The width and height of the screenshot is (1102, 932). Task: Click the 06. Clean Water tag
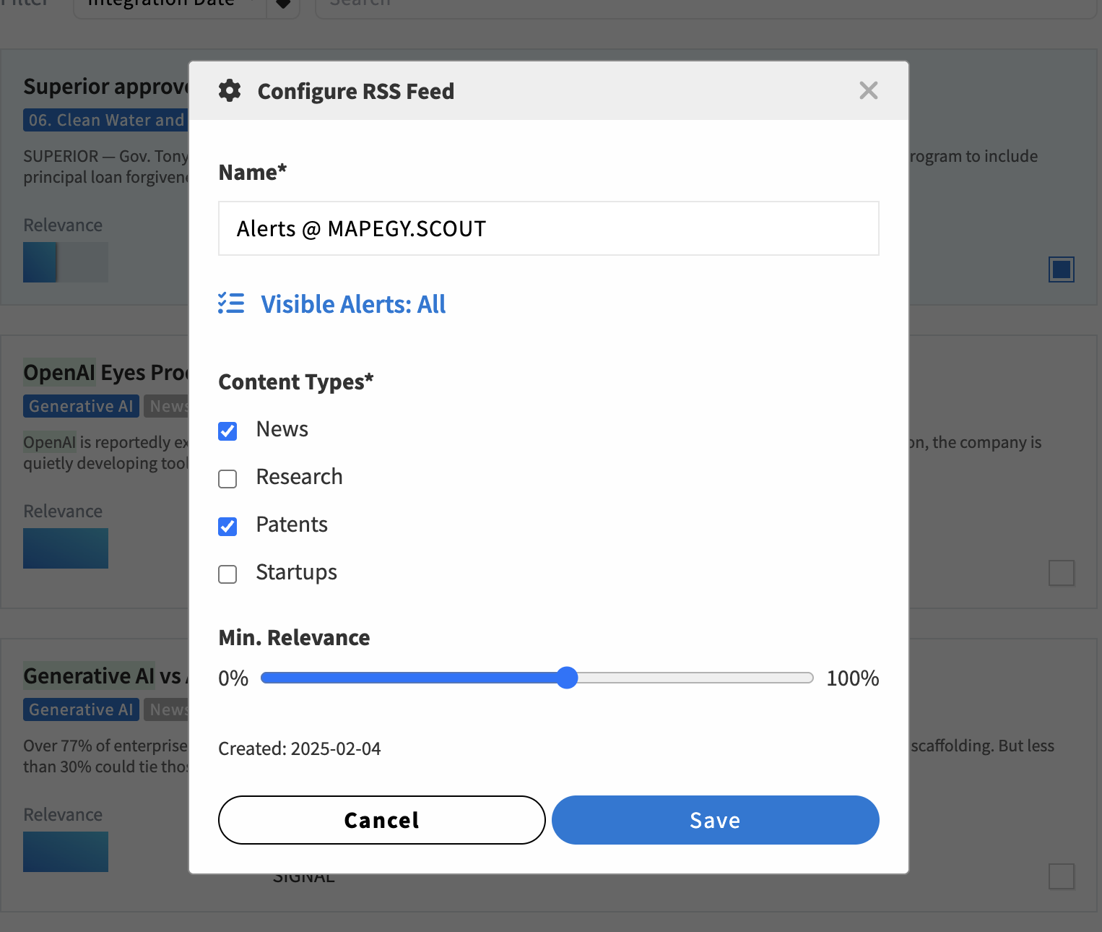[x=106, y=120]
